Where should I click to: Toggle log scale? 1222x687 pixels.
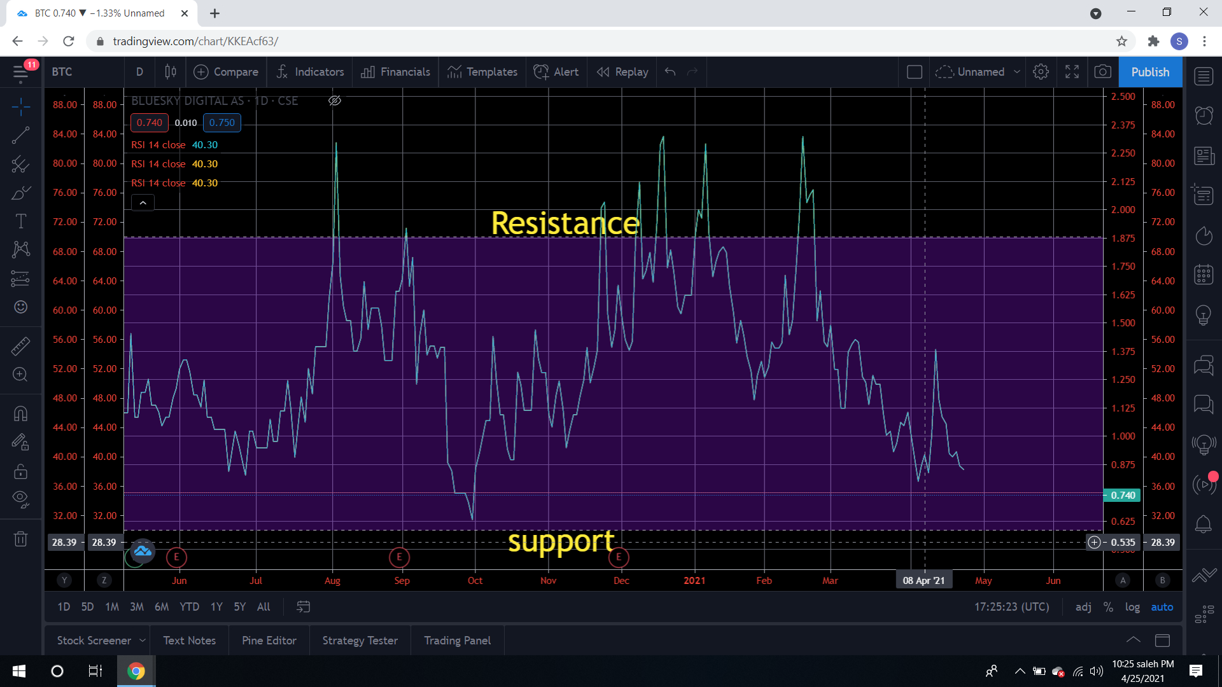coord(1132,607)
